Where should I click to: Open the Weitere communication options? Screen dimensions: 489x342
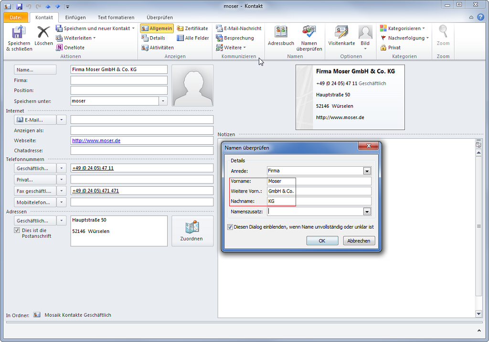coord(231,48)
